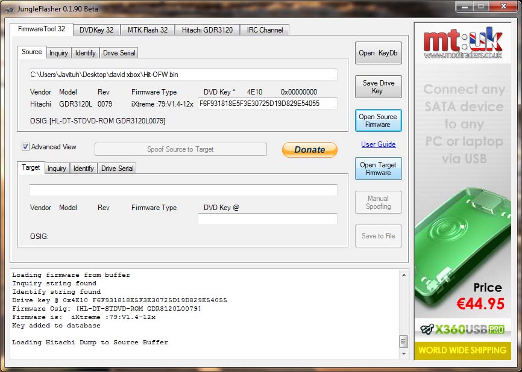
Task: Click the mt:uk modtraders logo banner
Action: (x=463, y=43)
